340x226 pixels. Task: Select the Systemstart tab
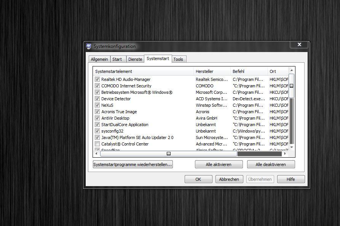tap(158, 58)
